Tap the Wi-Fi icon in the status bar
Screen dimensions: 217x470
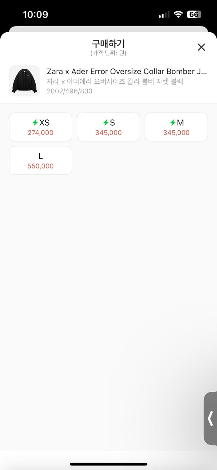[178, 14]
